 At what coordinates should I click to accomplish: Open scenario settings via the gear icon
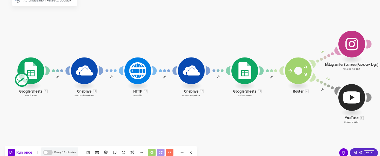pyautogui.click(x=106, y=152)
